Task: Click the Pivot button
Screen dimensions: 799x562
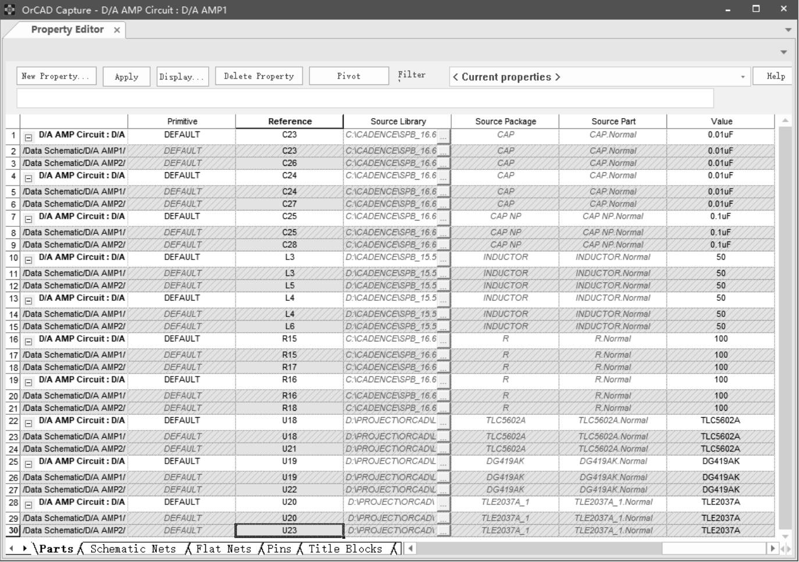Action: click(x=349, y=76)
